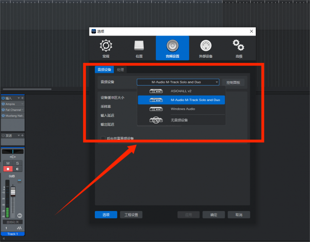Image resolution: width=310 pixels, height=242 pixels.
Task: Open the 常规 general settings icon
Action: click(106, 46)
